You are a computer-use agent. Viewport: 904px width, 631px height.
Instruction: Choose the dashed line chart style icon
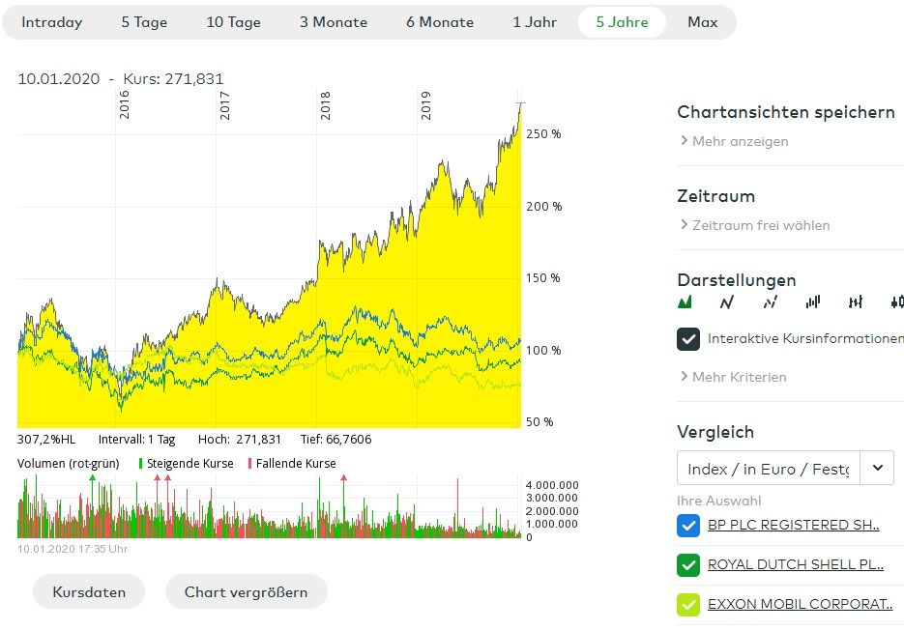(770, 302)
